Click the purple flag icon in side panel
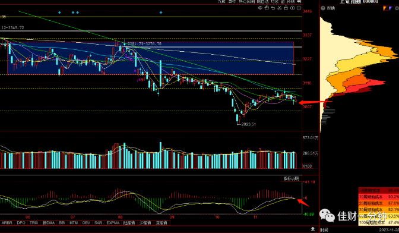This screenshot has width=399, height=233. (x=391, y=8)
